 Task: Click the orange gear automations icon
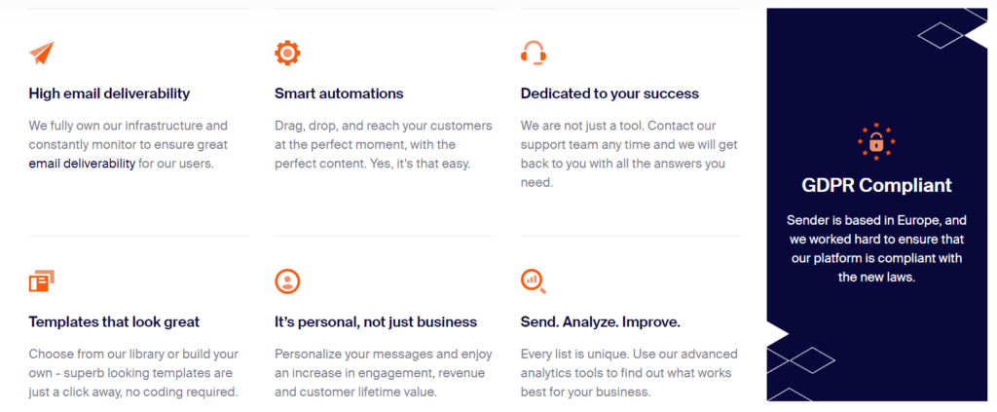(x=287, y=53)
